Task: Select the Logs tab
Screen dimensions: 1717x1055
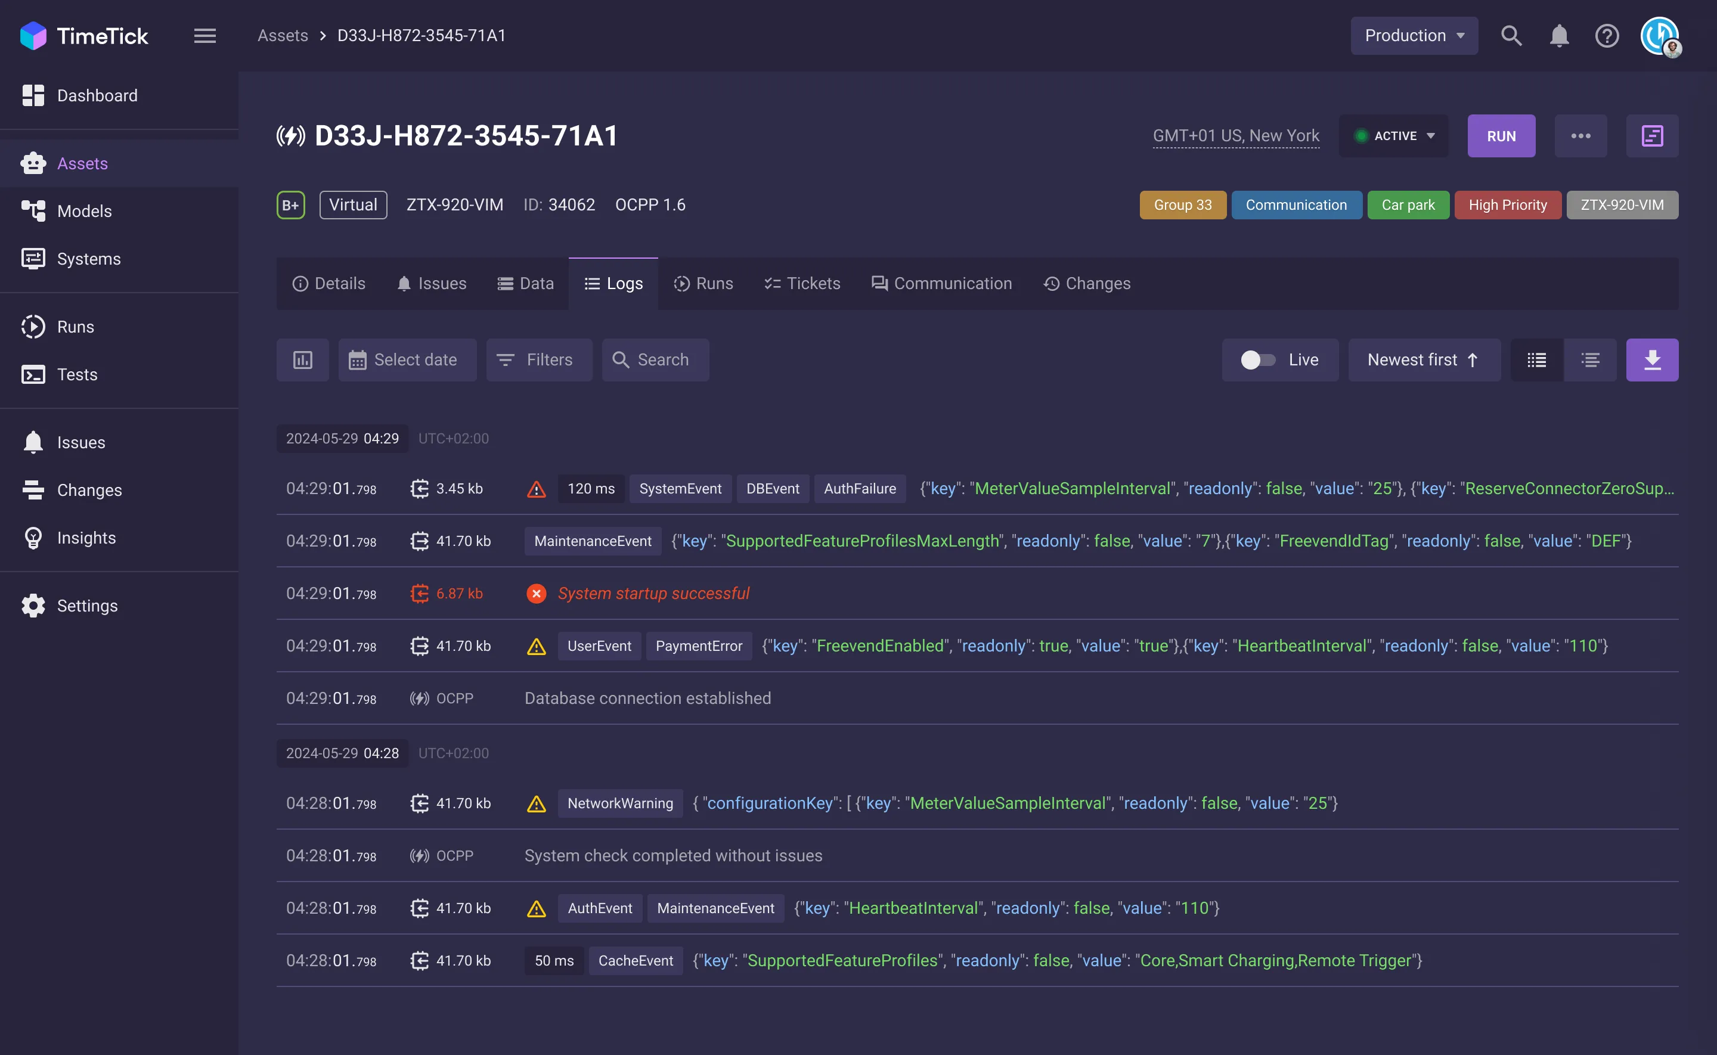Action: (x=613, y=283)
